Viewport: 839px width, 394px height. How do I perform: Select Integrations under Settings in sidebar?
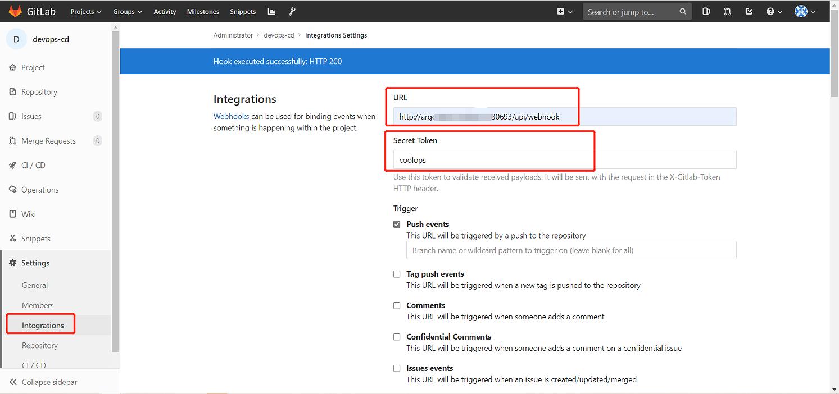pyautogui.click(x=43, y=326)
